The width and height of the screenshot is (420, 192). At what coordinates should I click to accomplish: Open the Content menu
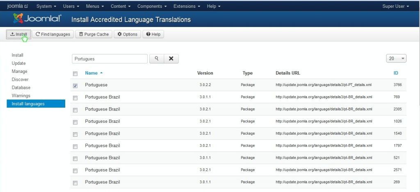coord(121,6)
